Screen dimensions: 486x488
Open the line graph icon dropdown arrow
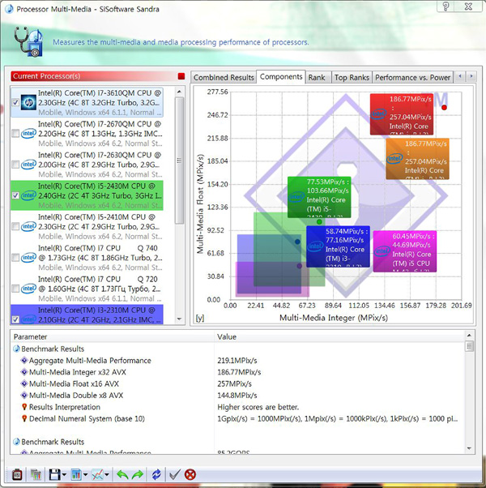(x=107, y=475)
